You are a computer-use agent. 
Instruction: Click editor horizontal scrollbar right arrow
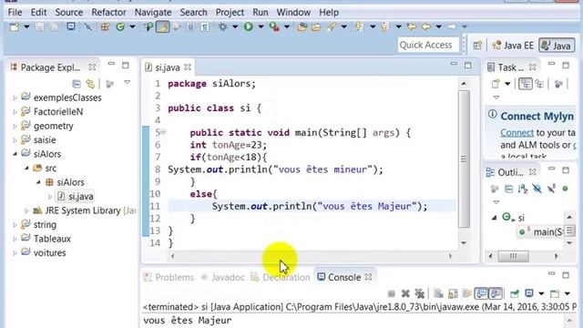[x=451, y=256]
